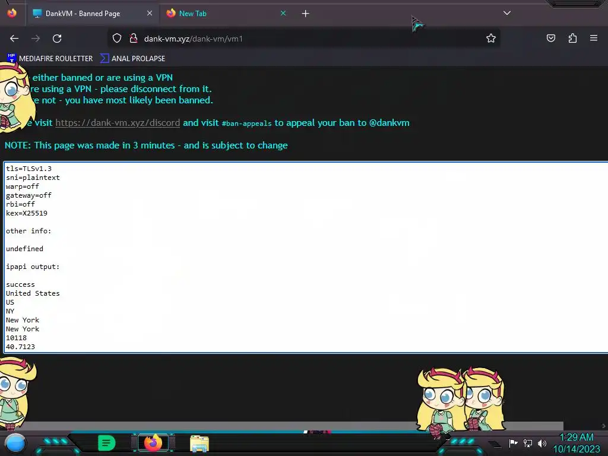
Task: Select the '10118' zip code text
Action: point(16,338)
